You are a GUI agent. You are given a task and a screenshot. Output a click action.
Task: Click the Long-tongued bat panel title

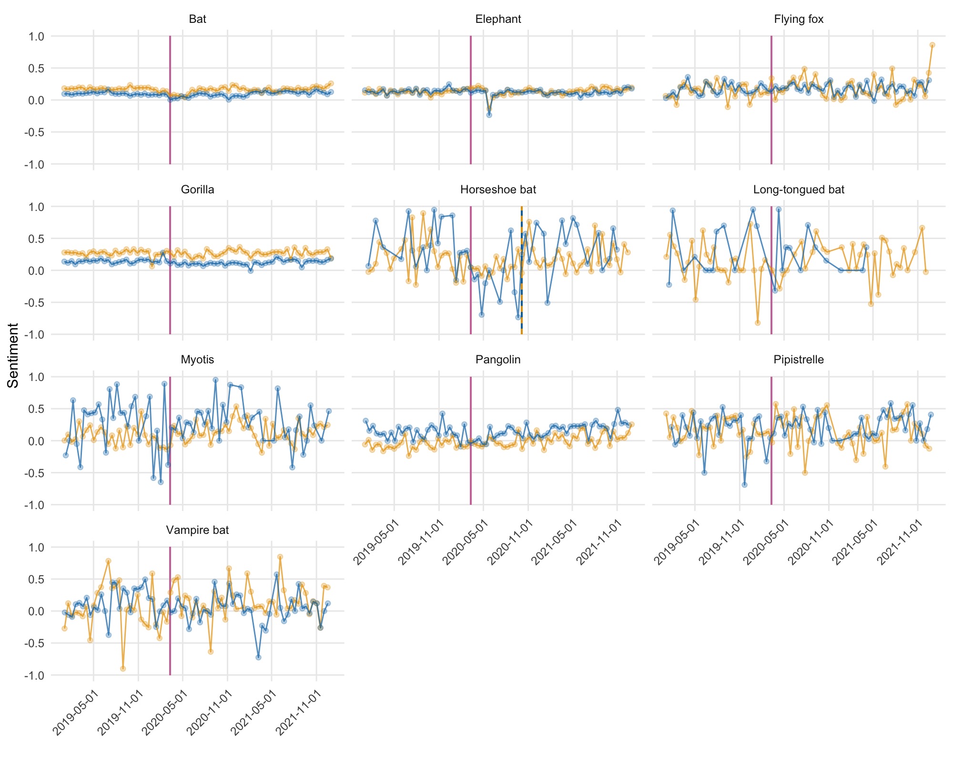pyautogui.click(x=799, y=190)
